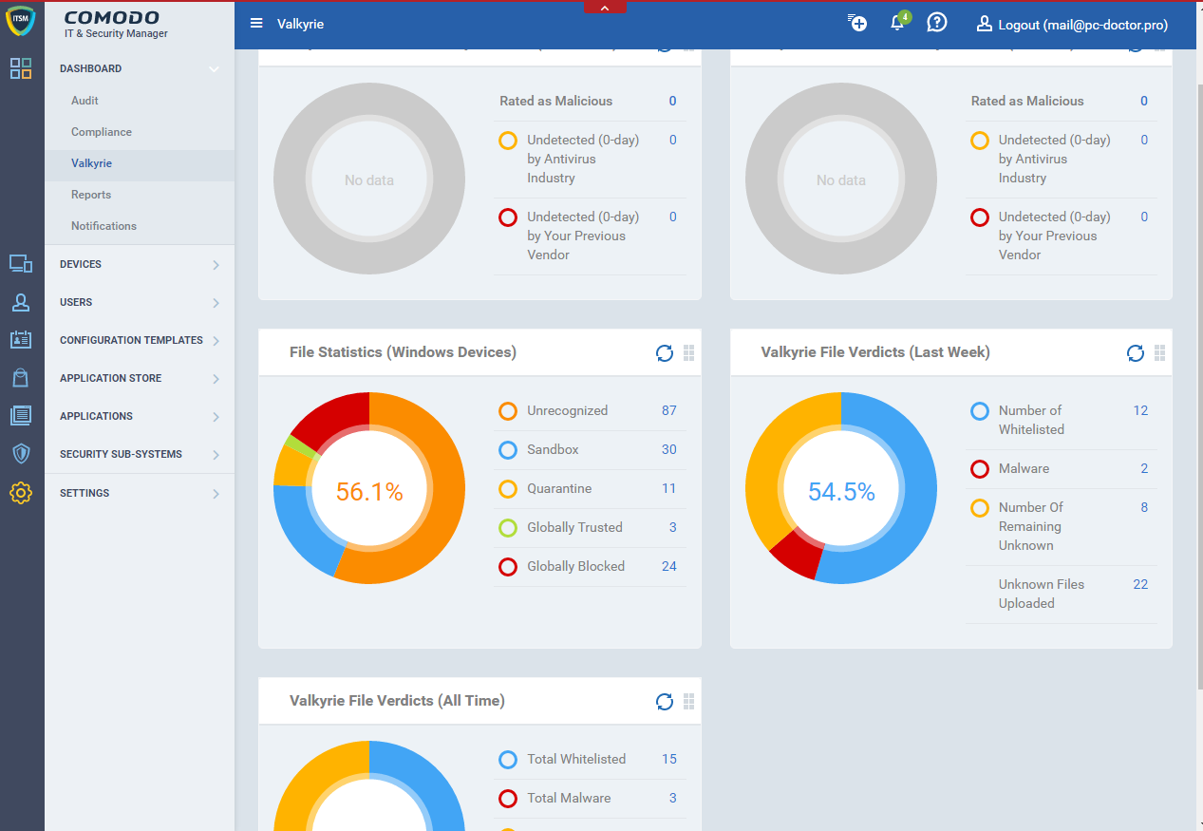1203x831 pixels.
Task: Click the Sandbox count 30
Action: coord(669,449)
